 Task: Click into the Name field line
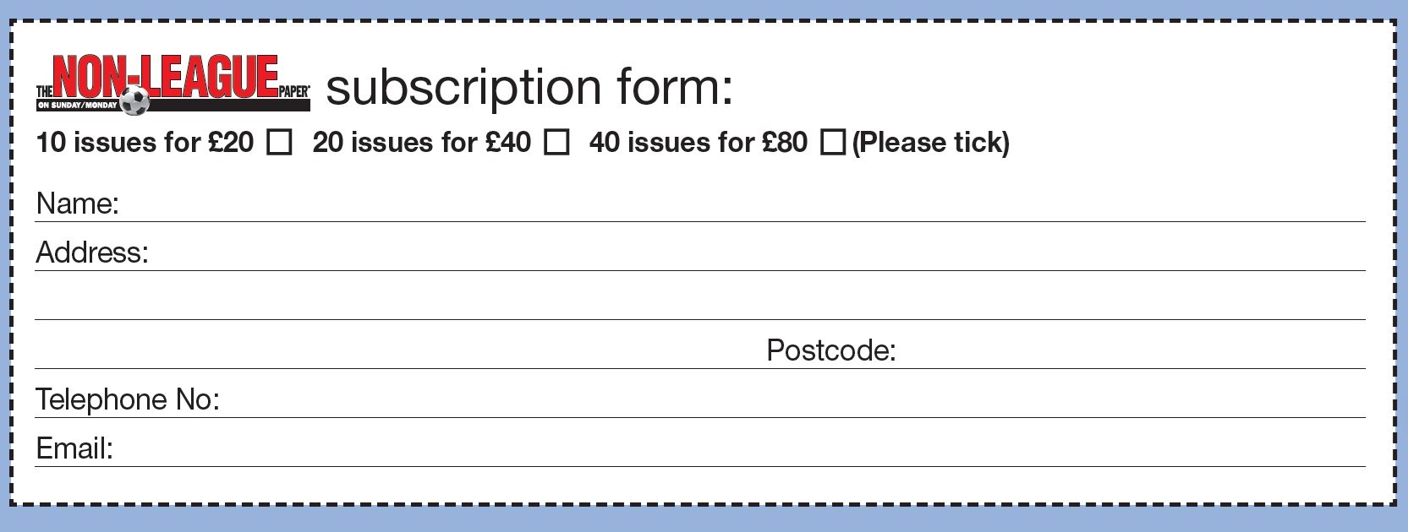point(736,206)
